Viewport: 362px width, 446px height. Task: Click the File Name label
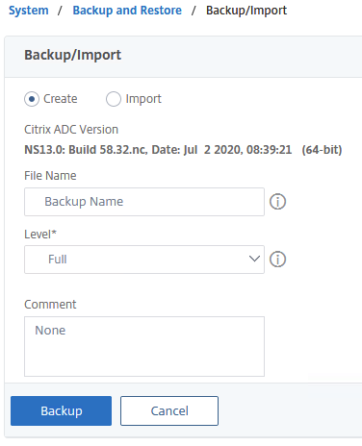pyautogui.click(x=50, y=176)
